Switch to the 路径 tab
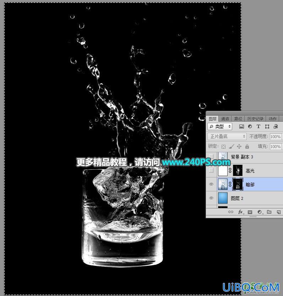283x296 pixels. (x=238, y=119)
